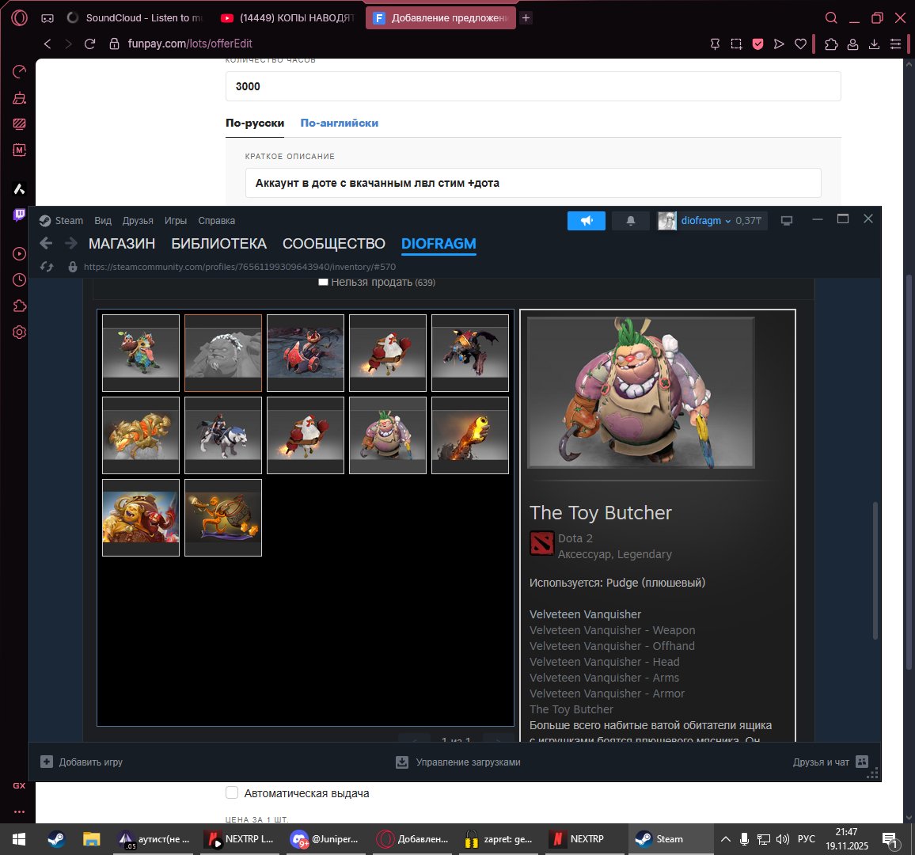915x855 pixels.
Task: Open Opera GX settings gear in sidebar
Action: click(18, 332)
